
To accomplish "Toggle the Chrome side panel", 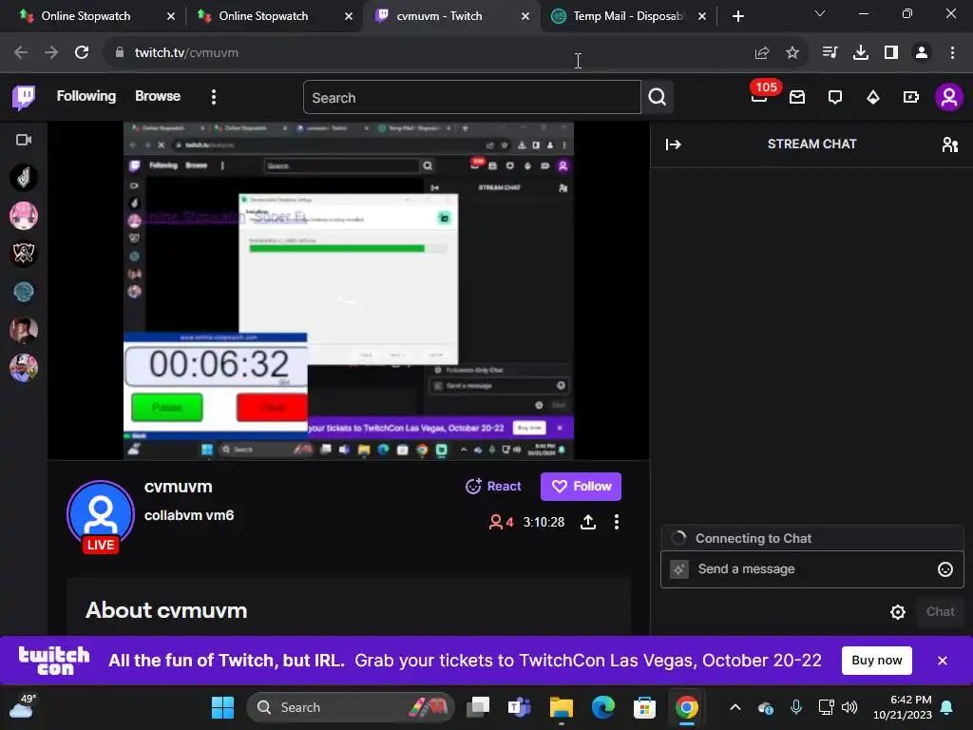I will tap(890, 53).
